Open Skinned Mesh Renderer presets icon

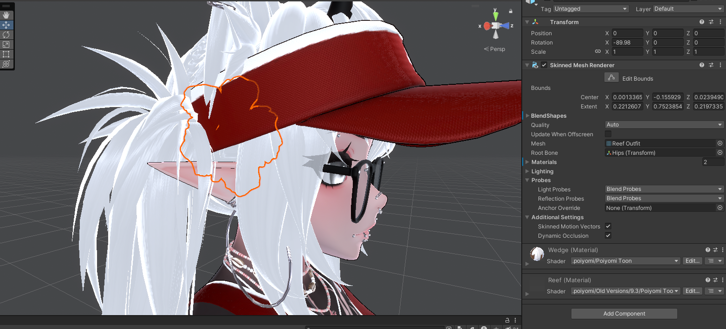712,65
